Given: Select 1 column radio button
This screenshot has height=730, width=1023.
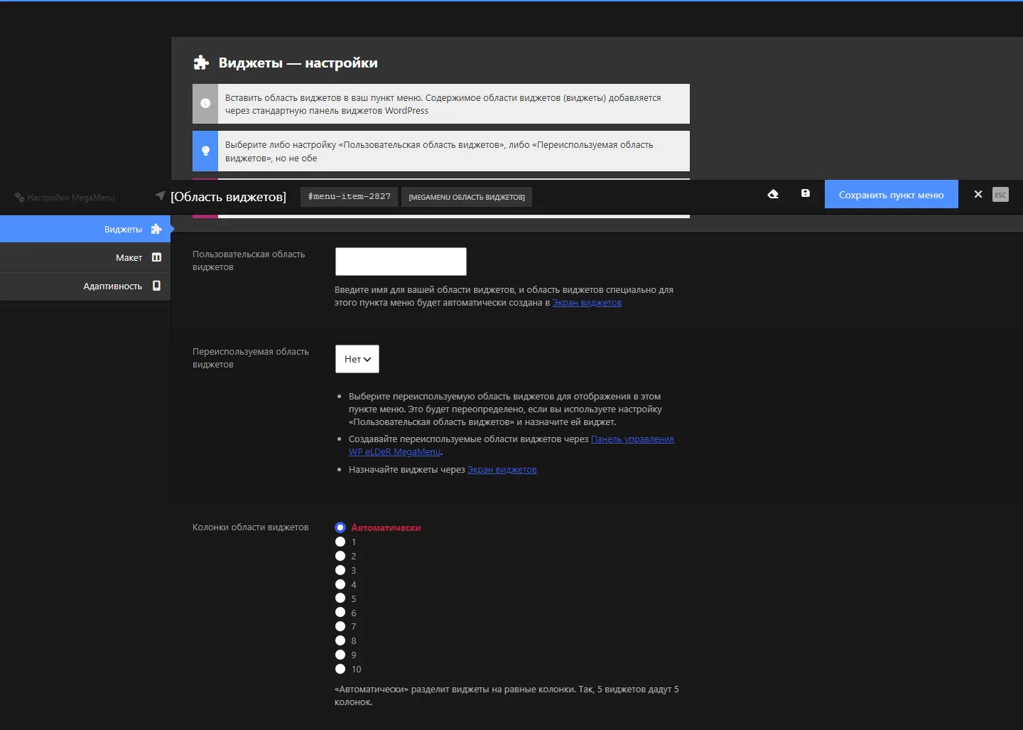Looking at the screenshot, I should [x=340, y=542].
